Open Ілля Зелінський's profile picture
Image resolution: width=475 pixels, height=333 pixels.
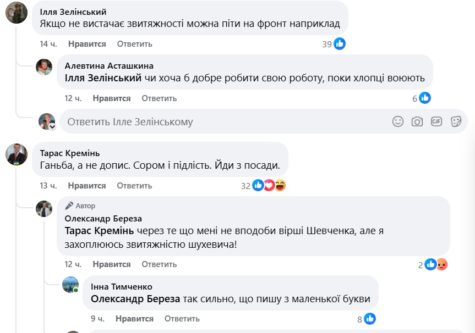[x=17, y=12]
